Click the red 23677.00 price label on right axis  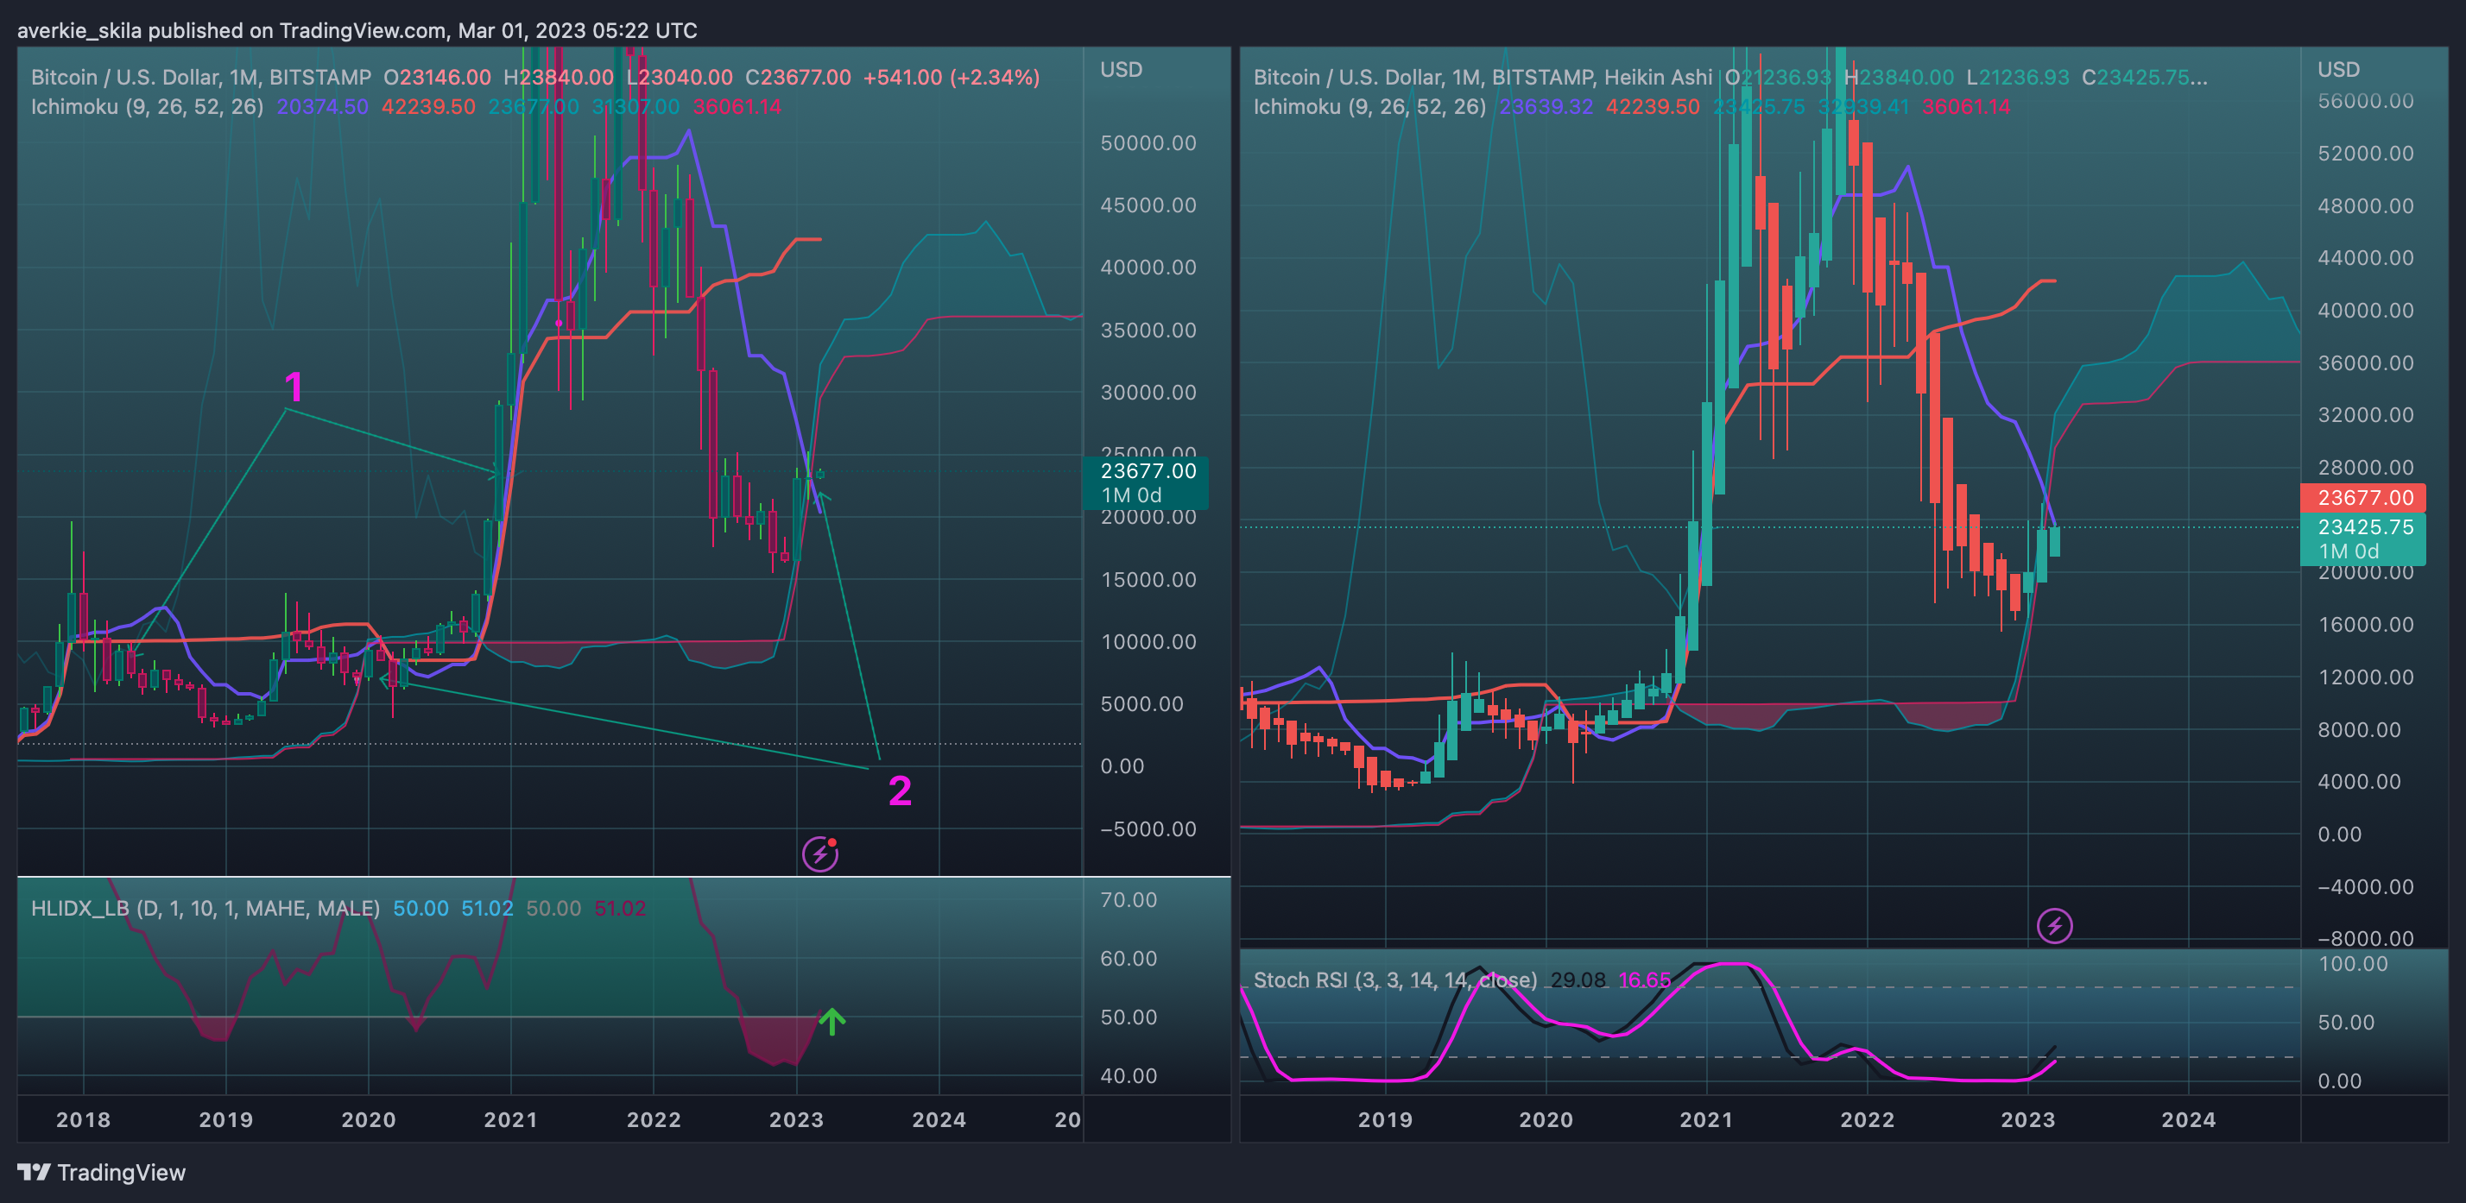(2363, 498)
